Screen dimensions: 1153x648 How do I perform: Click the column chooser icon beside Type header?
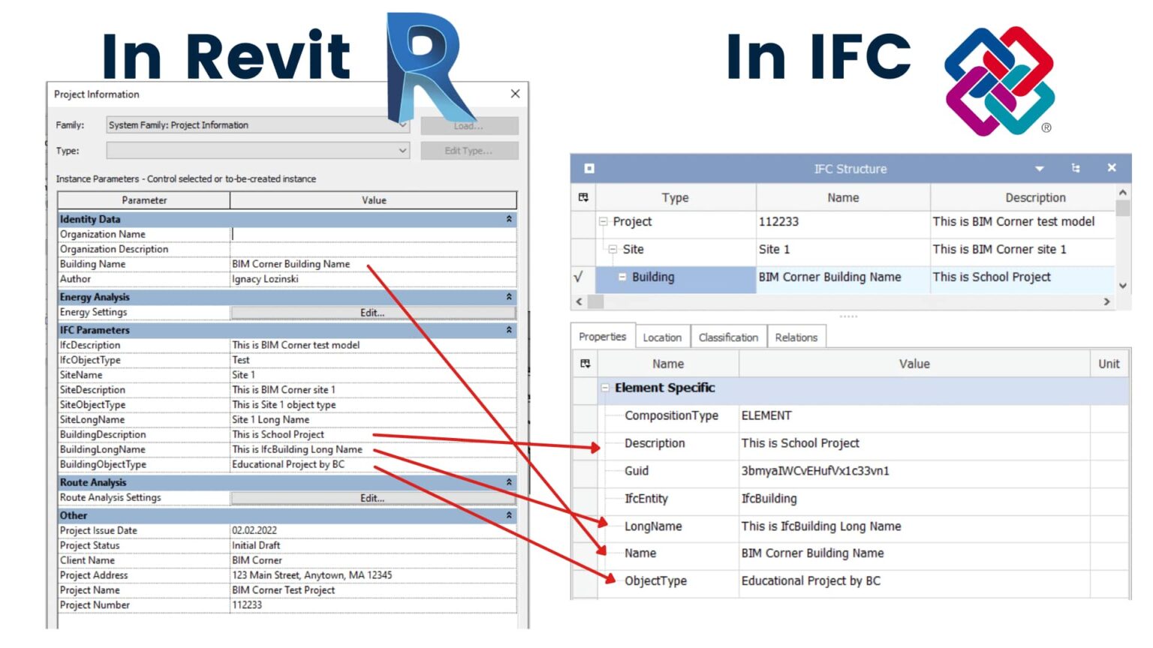pos(583,198)
